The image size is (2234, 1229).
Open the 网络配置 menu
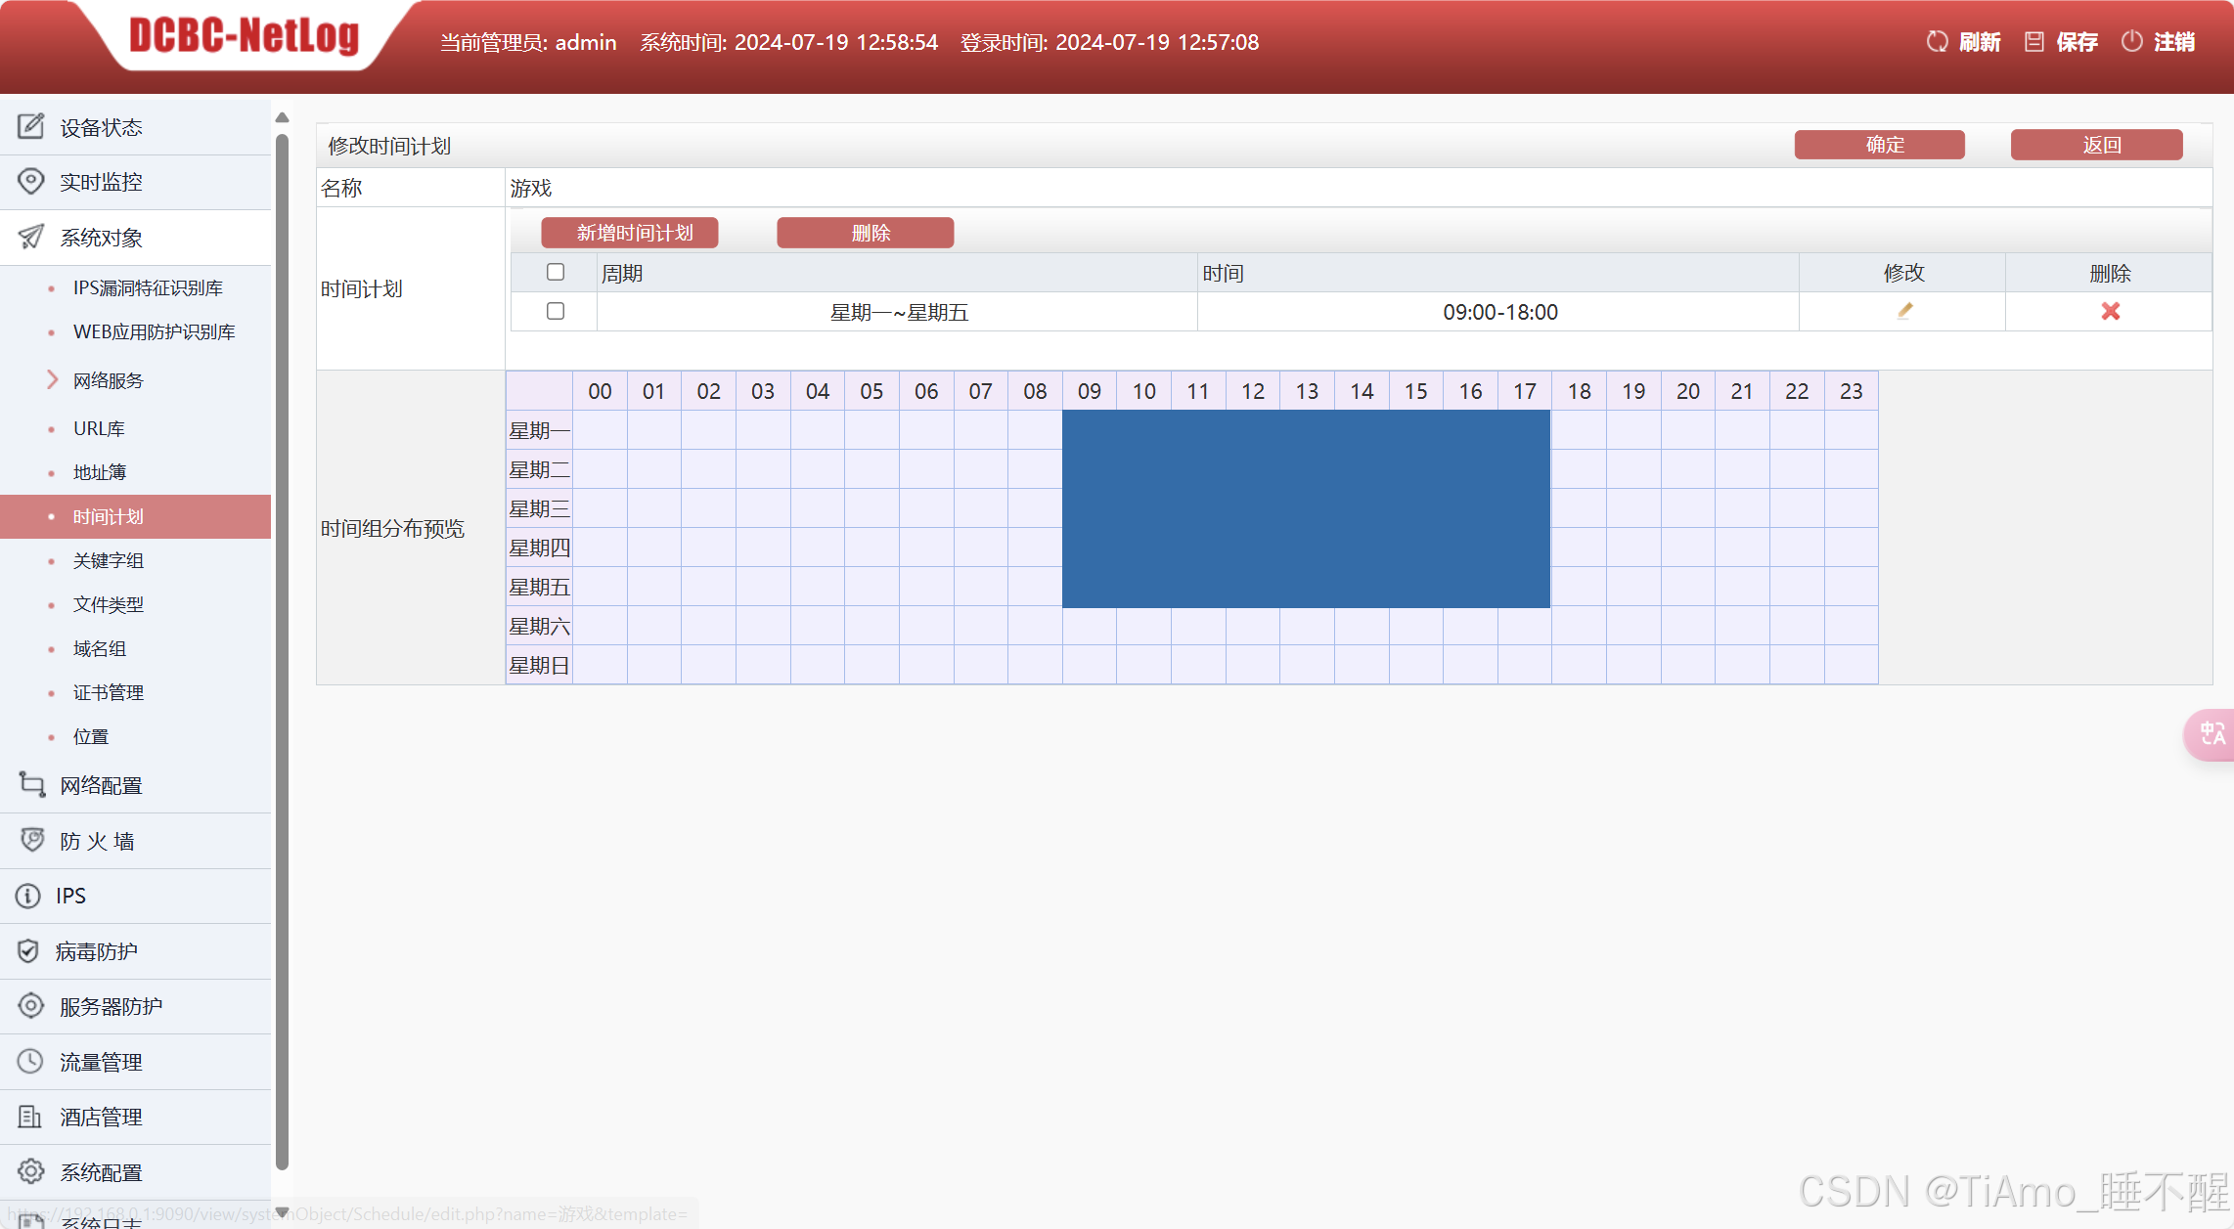pyautogui.click(x=135, y=785)
